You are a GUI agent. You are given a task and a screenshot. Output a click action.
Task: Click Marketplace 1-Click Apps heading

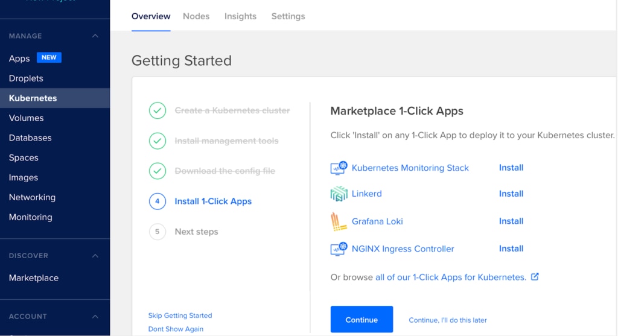[x=397, y=111]
